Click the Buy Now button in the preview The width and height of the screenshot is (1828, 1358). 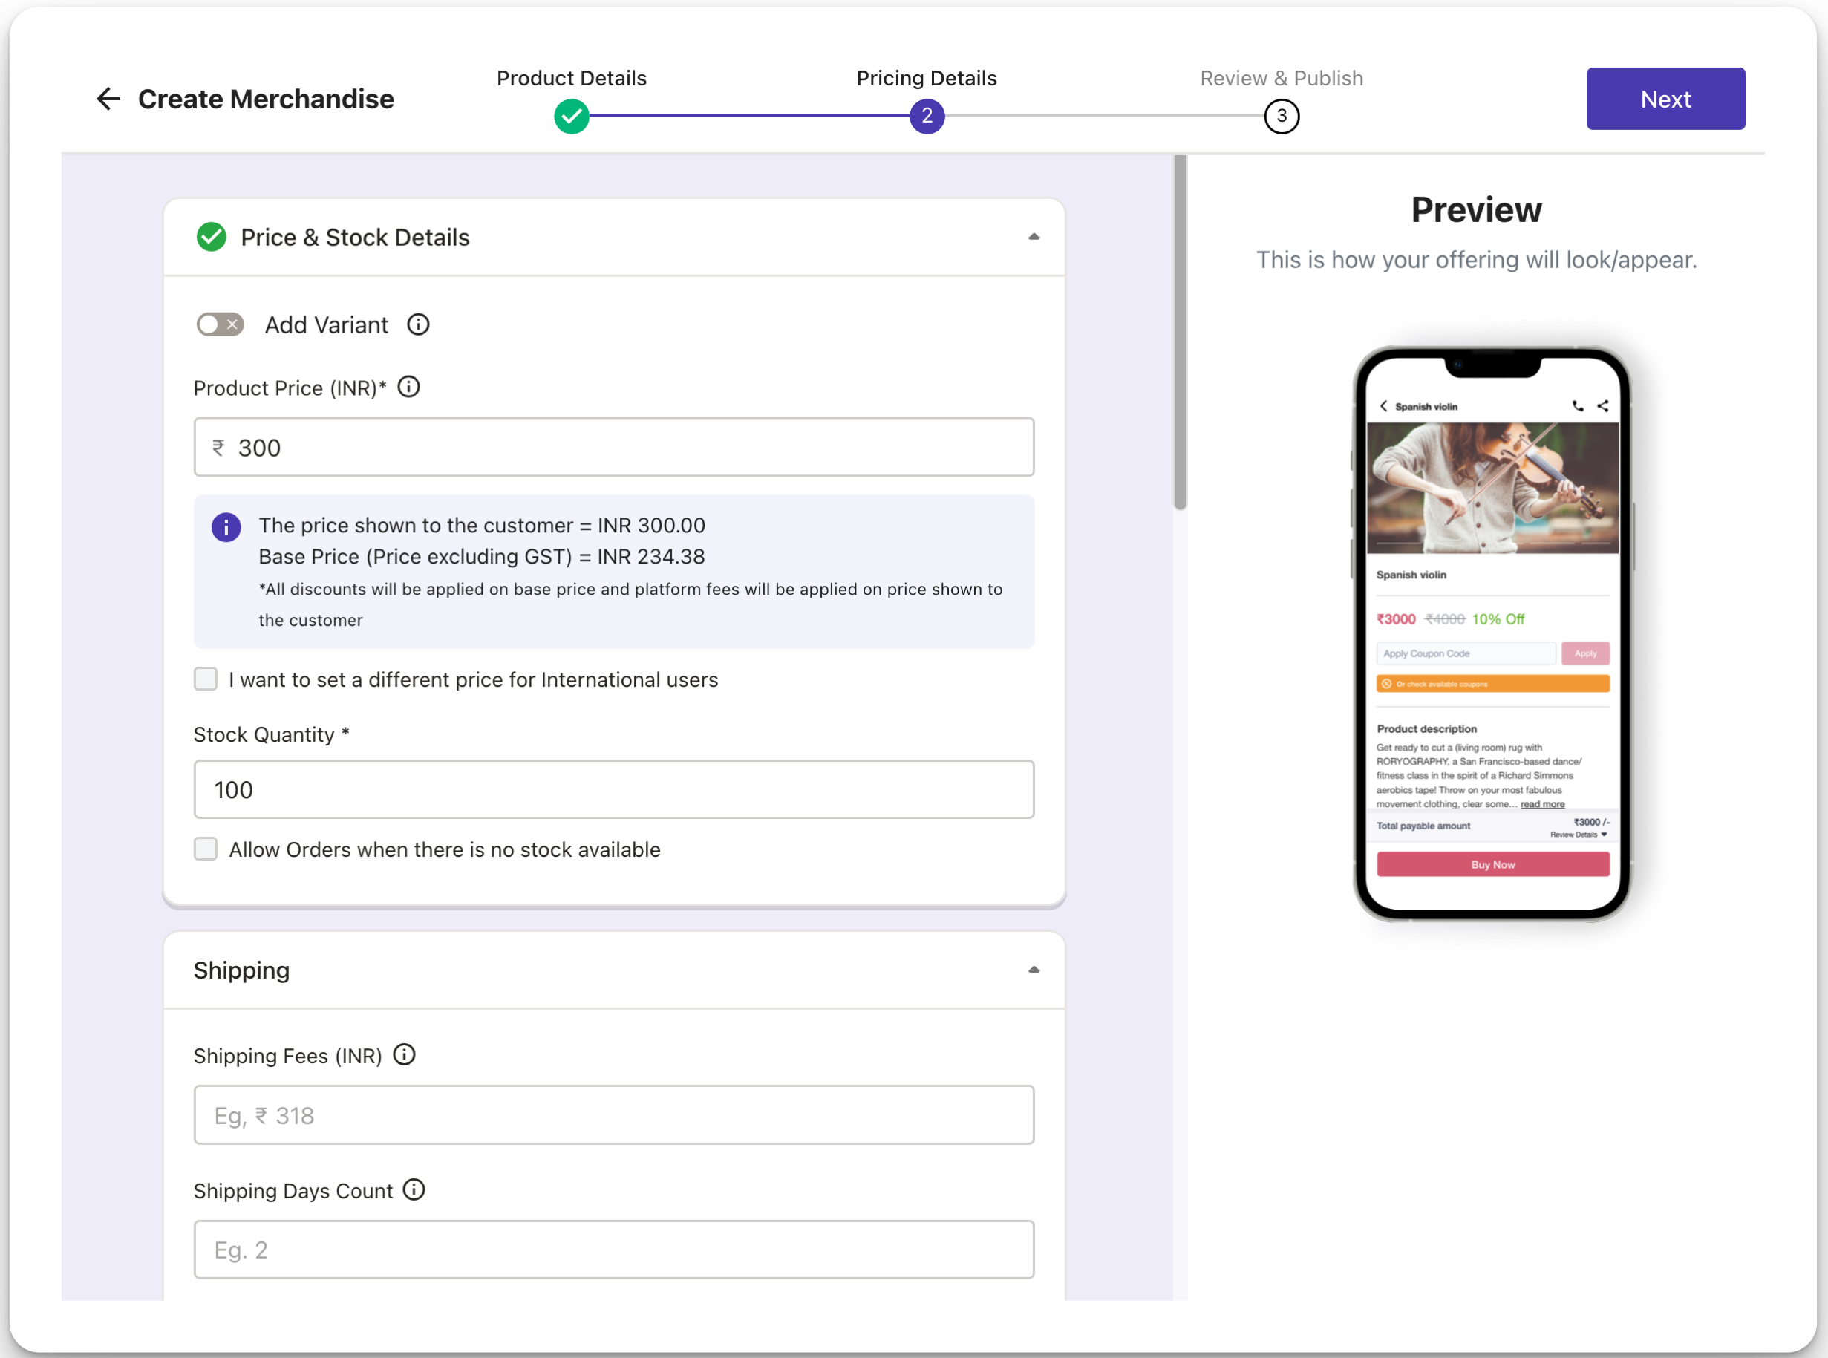1492,865
